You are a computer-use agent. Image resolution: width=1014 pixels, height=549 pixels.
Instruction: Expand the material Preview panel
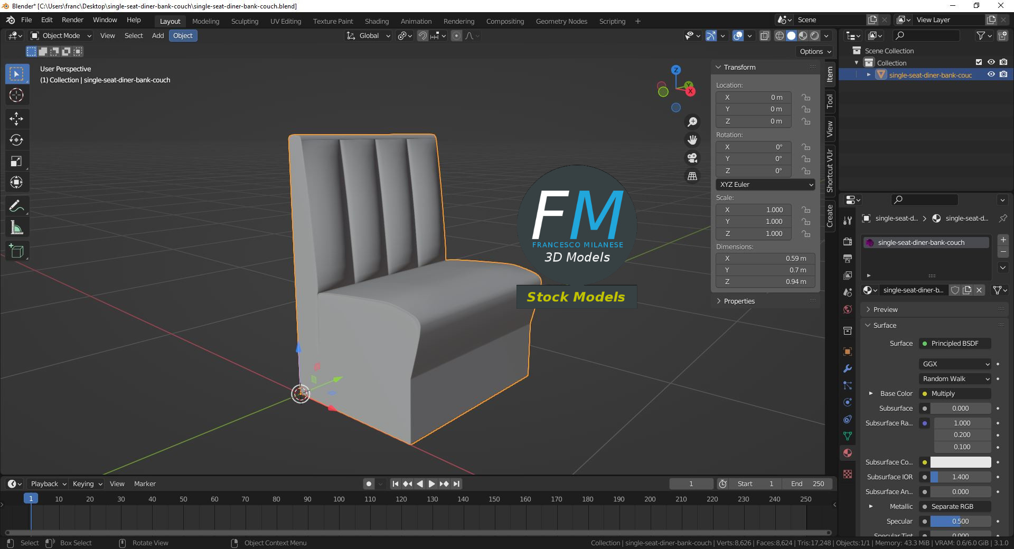coord(885,310)
